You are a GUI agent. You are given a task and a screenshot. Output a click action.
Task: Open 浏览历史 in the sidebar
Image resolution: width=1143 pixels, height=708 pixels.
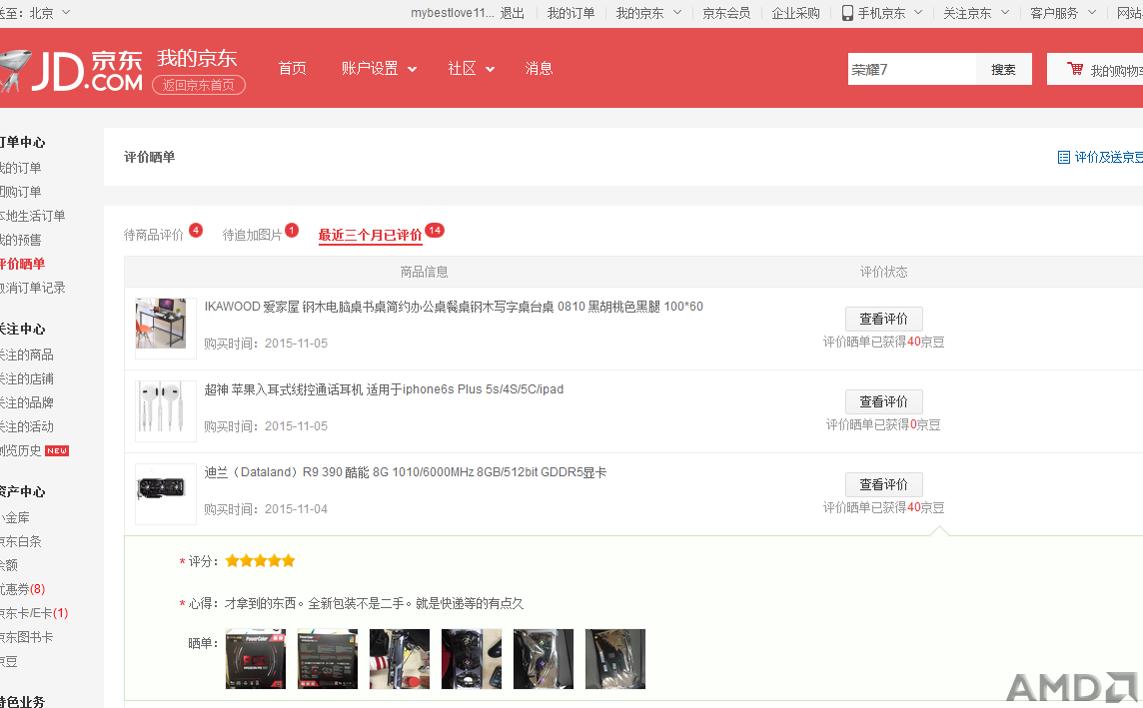click(20, 451)
